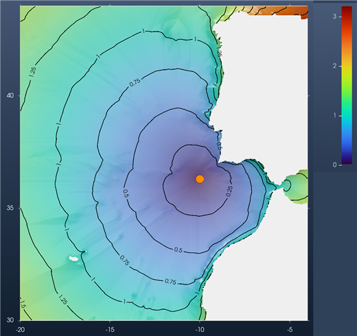Click the rainbow colorbar legend
This screenshot has height=336, width=357.
pyautogui.click(x=347, y=85)
